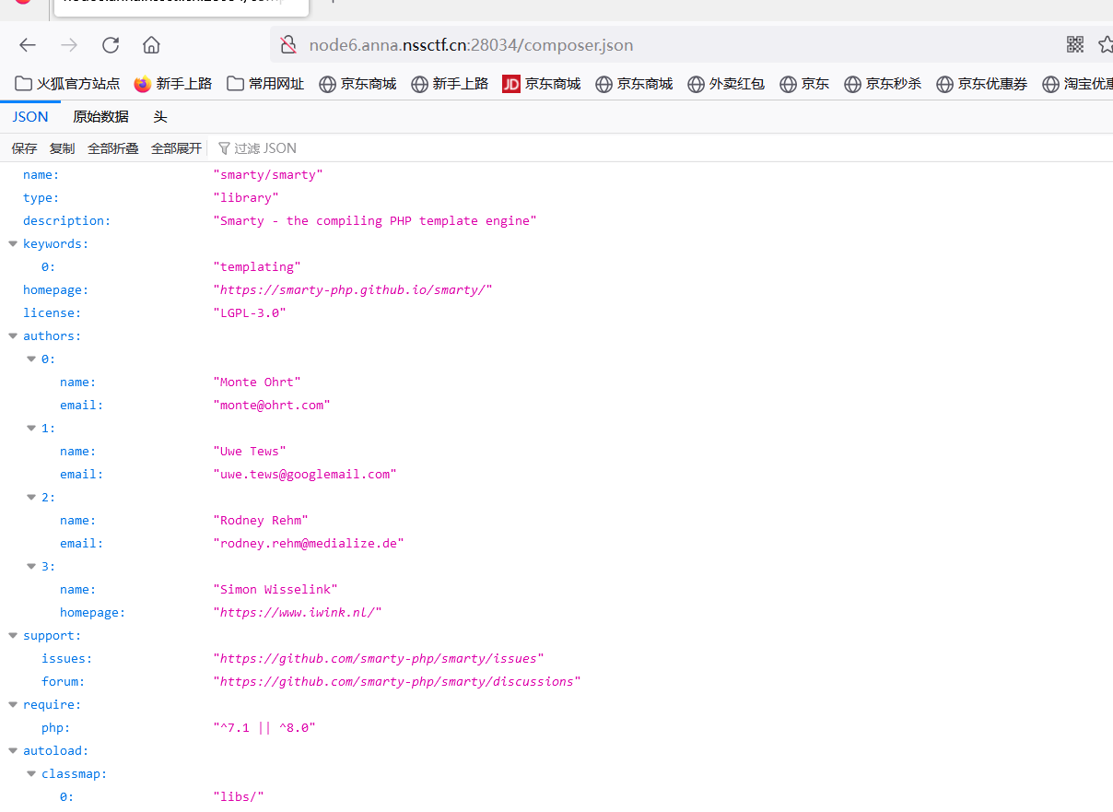The image size is (1113, 812).
Task: Open the browser home page icon
Action: click(x=152, y=45)
